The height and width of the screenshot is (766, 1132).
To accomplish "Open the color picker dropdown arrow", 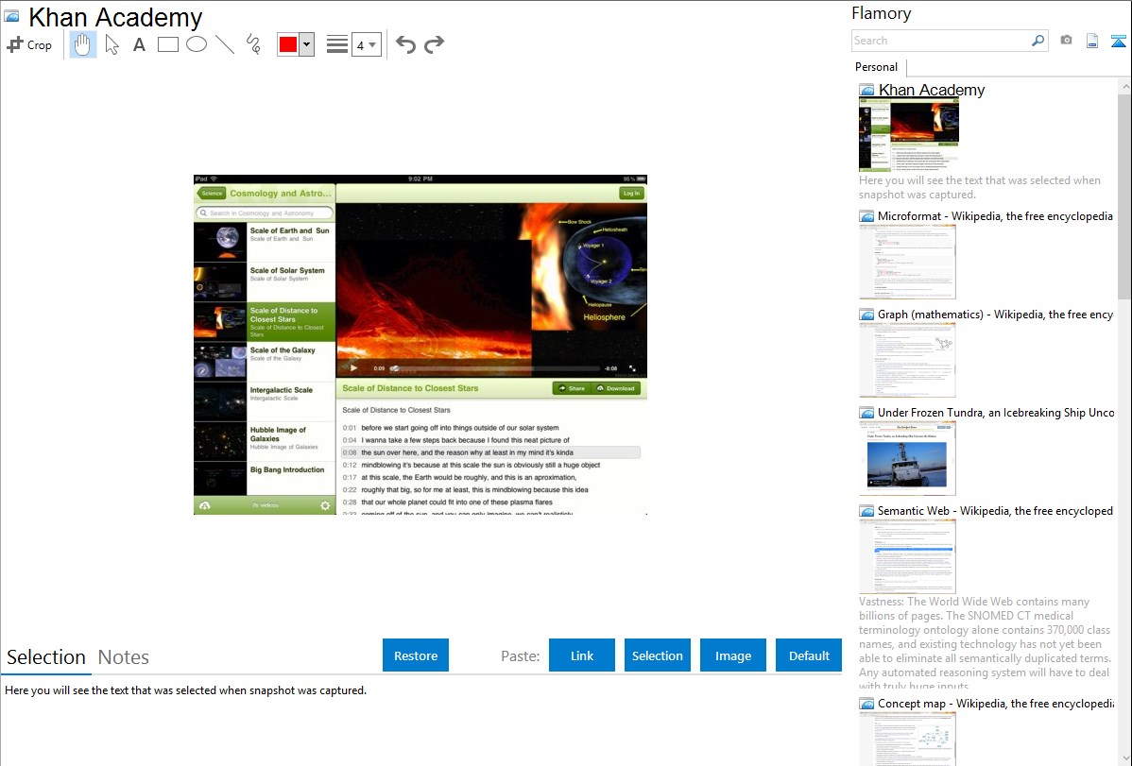I will pyautogui.click(x=307, y=44).
